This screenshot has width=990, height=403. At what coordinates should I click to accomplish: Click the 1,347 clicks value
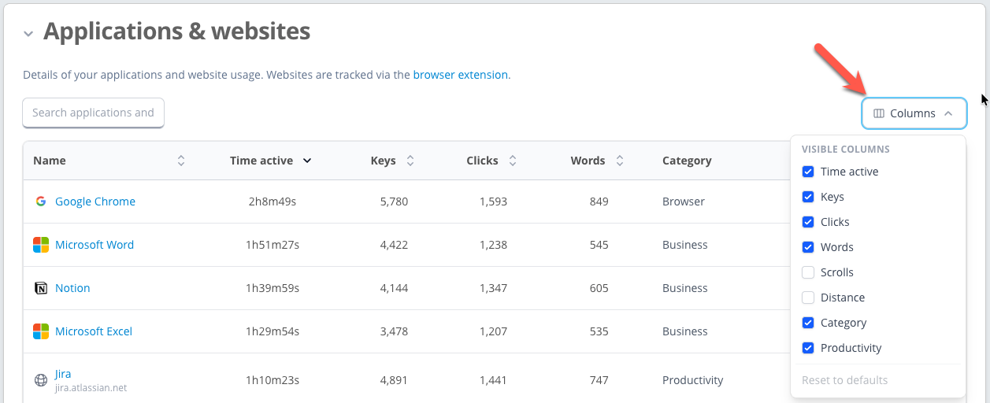coord(493,288)
